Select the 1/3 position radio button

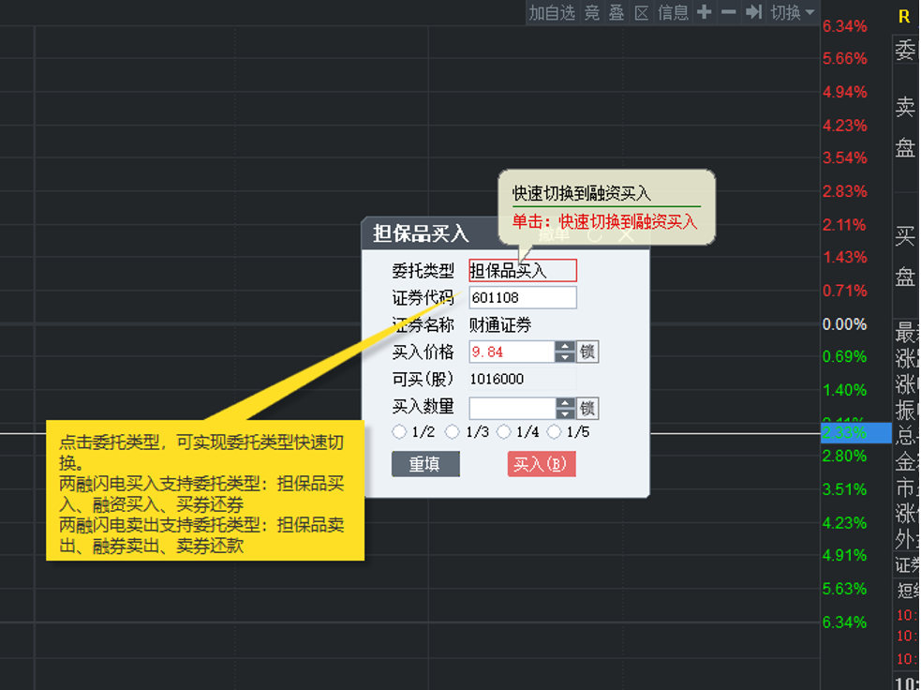click(453, 432)
